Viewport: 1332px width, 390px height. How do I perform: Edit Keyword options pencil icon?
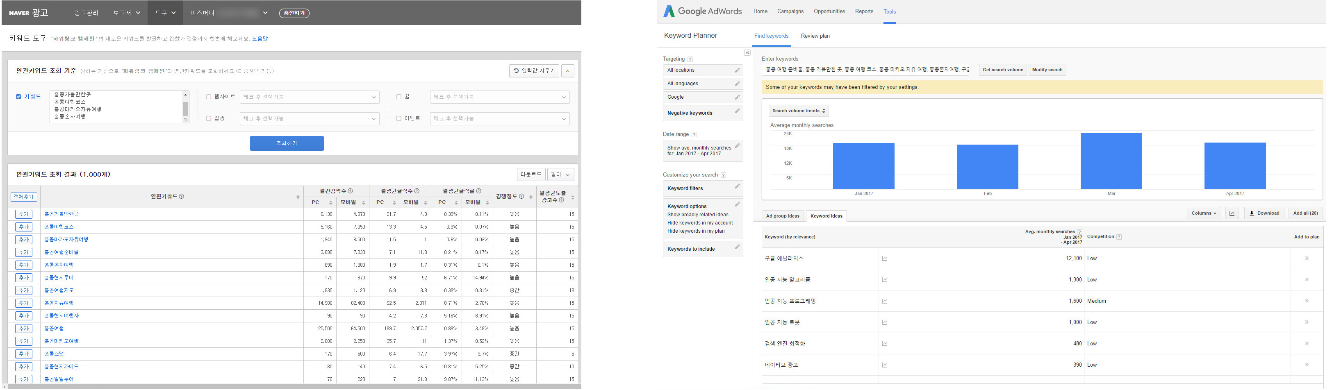(x=738, y=204)
